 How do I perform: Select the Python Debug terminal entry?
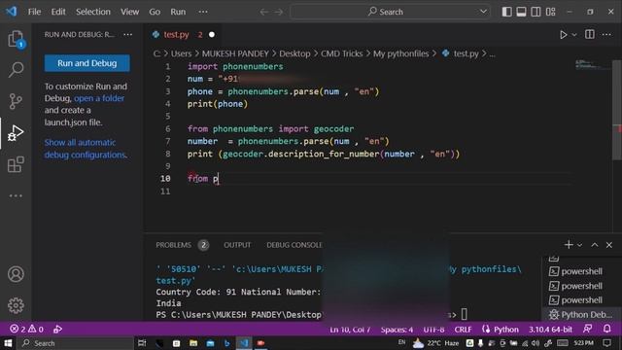point(581,315)
